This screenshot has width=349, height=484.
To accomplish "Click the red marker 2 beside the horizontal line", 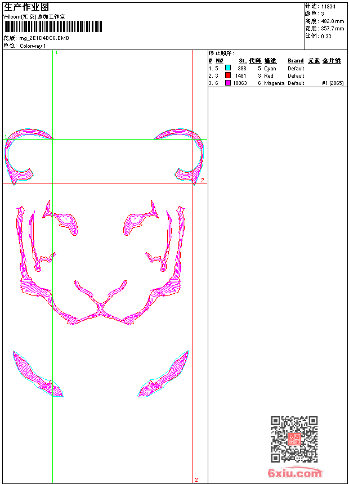I will pos(203,180).
